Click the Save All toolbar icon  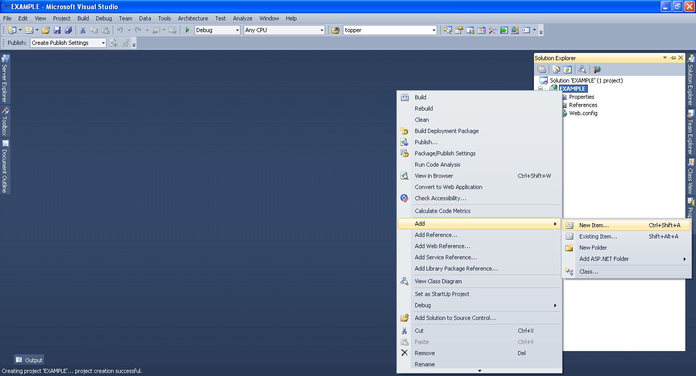pos(69,30)
